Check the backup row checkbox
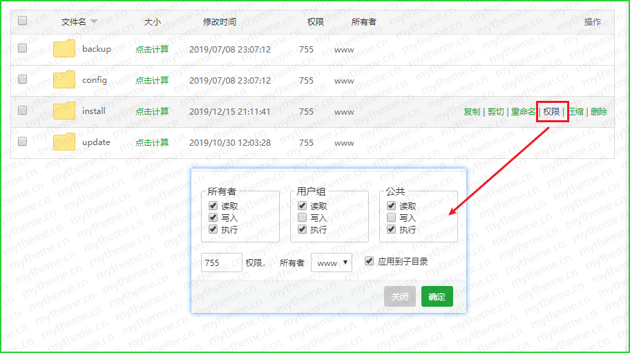This screenshot has height=353, width=630. (x=23, y=49)
